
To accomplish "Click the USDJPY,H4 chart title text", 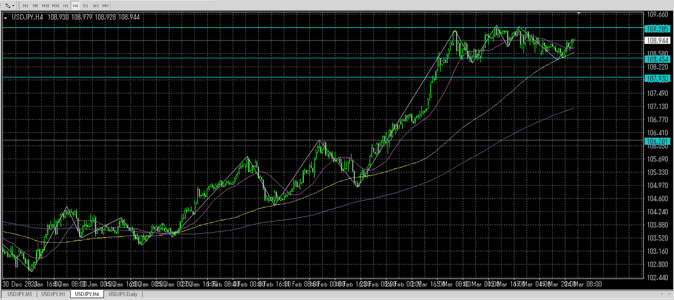I will pyautogui.click(x=28, y=17).
